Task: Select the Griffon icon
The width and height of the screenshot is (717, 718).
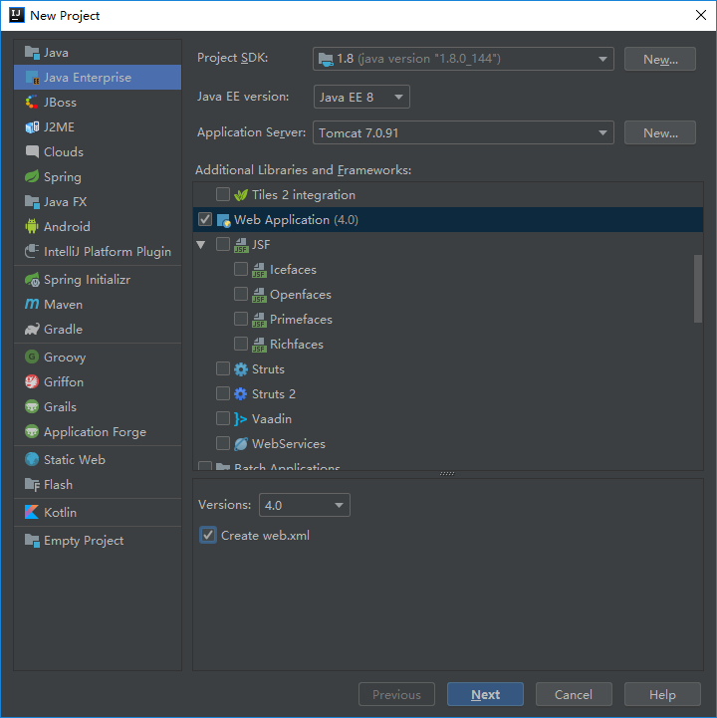Action: point(32,381)
